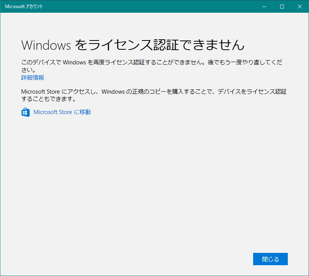Viewport: 309px width, 276px height.
Task: Click the Microsoft Store bag icon
Action: [25, 112]
